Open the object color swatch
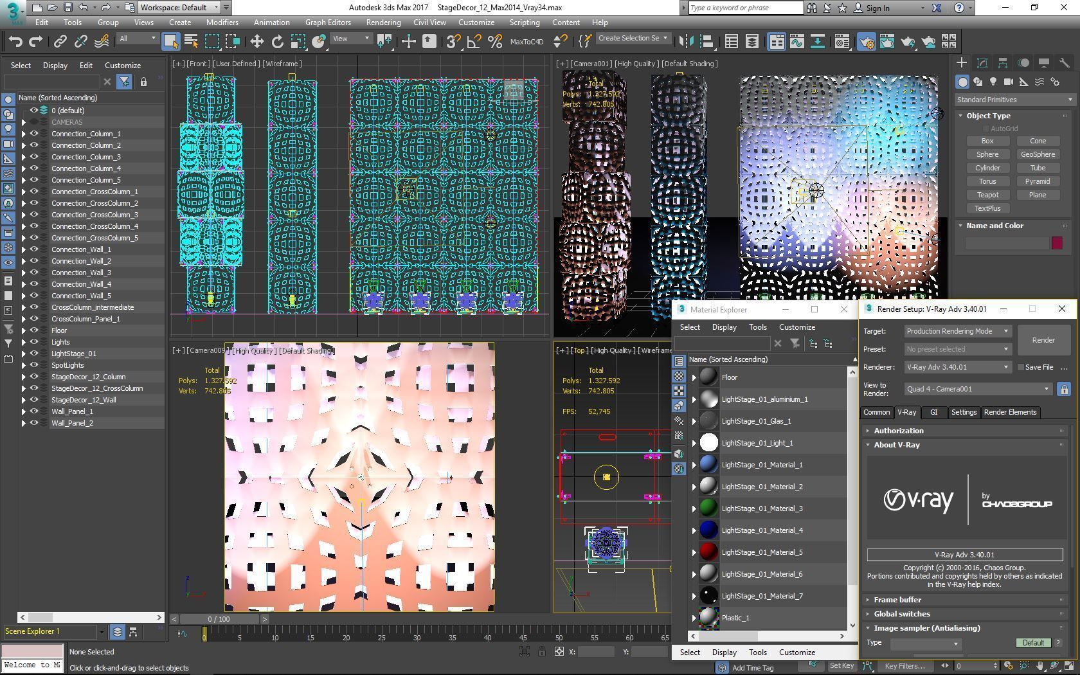The image size is (1080, 675). 1057,243
